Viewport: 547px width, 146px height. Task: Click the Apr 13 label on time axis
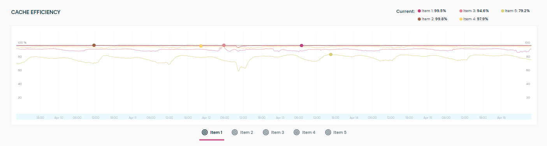[x=280, y=117]
